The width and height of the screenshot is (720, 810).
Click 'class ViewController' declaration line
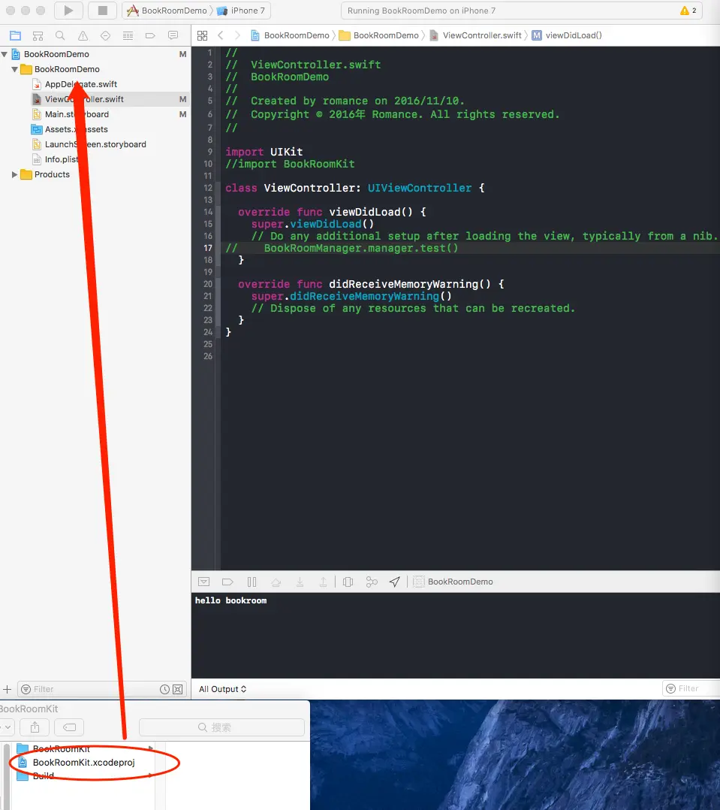(x=354, y=188)
